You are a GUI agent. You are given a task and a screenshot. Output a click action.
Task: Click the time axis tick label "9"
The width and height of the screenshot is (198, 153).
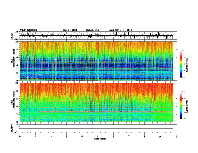click(x=160, y=136)
